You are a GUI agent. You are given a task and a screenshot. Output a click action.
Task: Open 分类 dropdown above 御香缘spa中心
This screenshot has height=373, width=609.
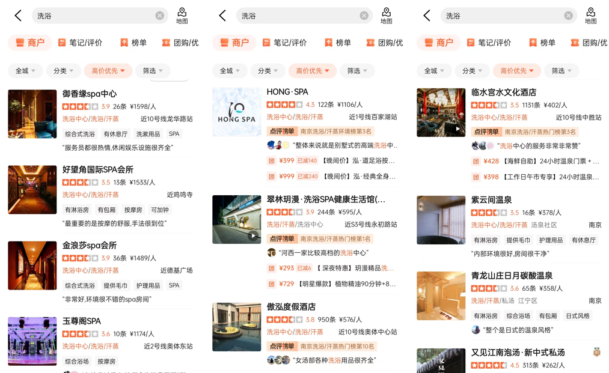tap(63, 71)
